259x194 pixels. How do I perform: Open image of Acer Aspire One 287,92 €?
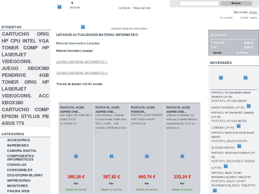pos(112,156)
